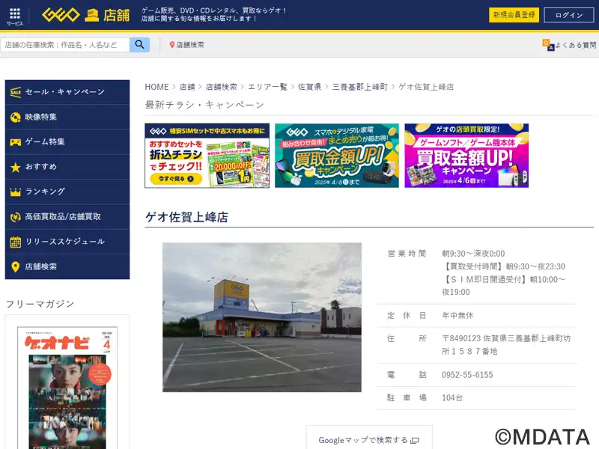Click the 店舗の在庫検索 input field
The height and width of the screenshot is (449, 599).
pos(65,45)
